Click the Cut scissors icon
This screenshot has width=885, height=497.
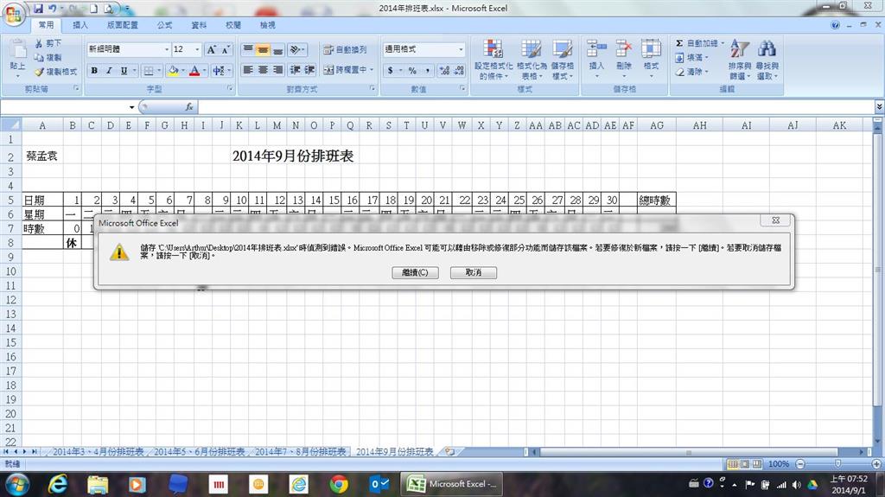[x=39, y=43]
